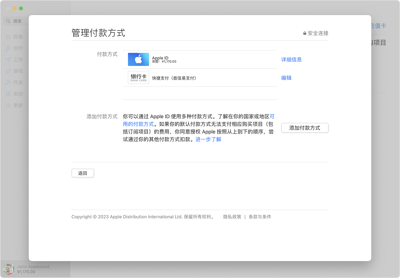Open the 进一步了解 link
This screenshot has width=400, height=278.
(x=208, y=139)
